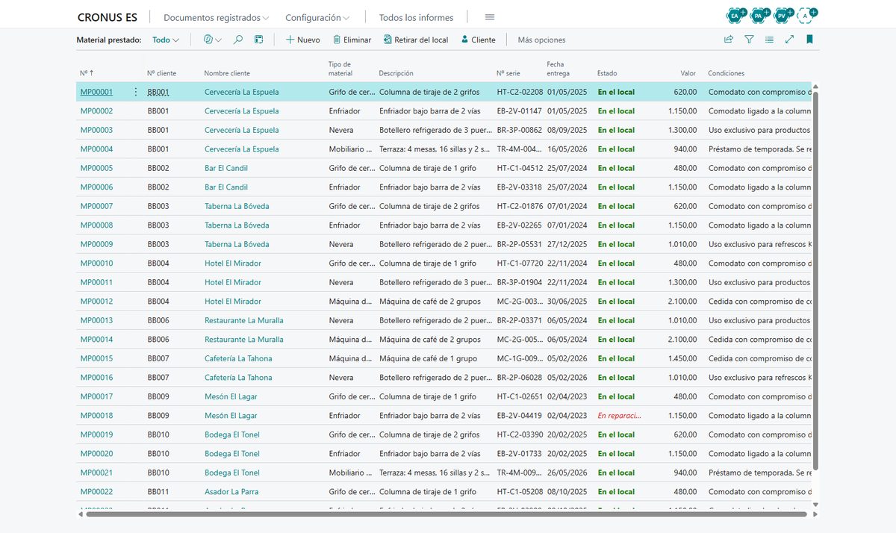
Task: Click the share icon
Action: tap(729, 40)
